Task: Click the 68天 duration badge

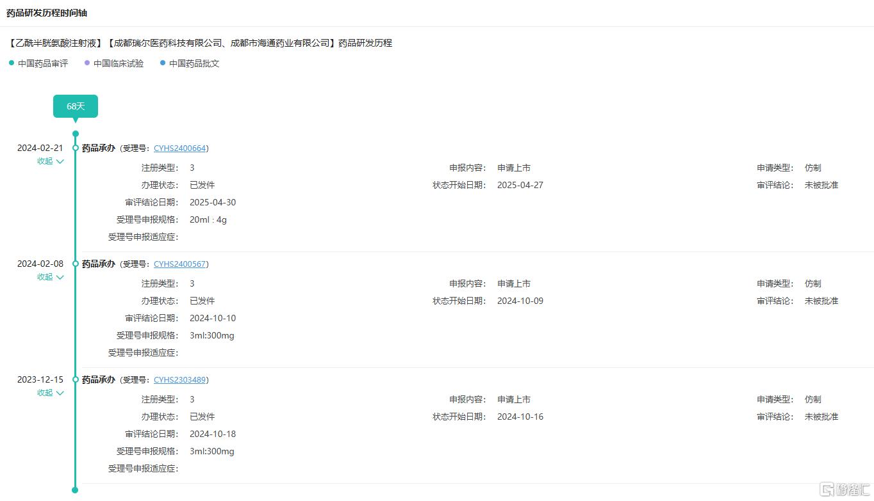Action: click(x=76, y=106)
